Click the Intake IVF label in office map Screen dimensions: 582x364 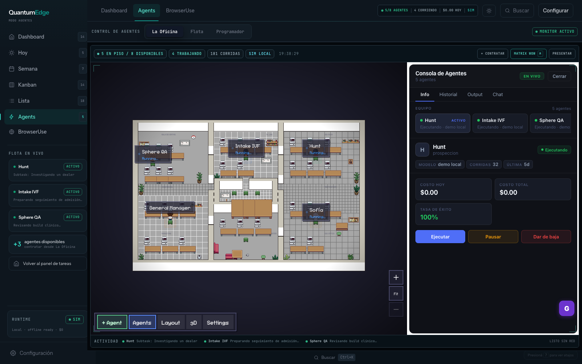247,149
